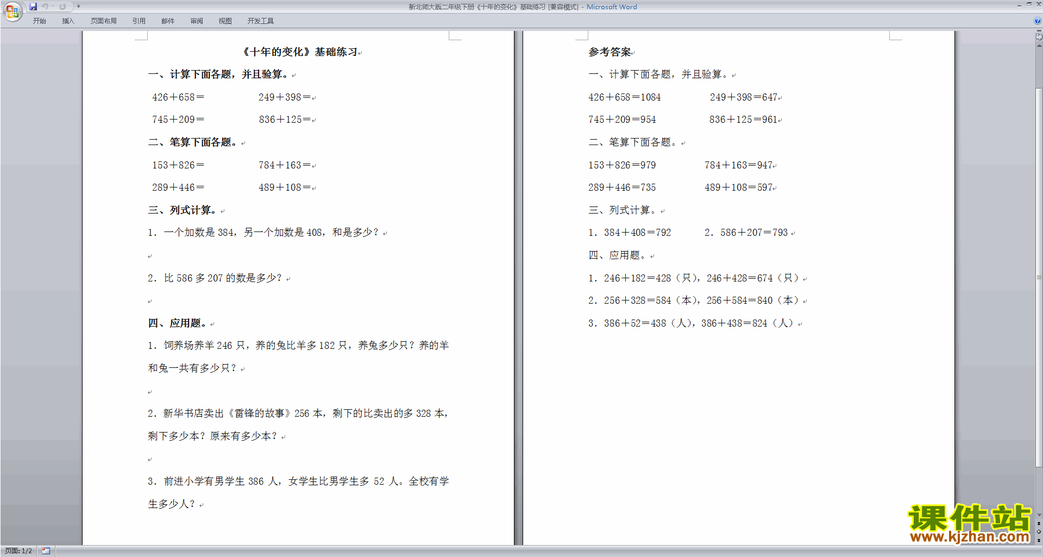Click the Previous Page double-arrow button
Image resolution: width=1043 pixels, height=557 pixels.
pos(1039,523)
